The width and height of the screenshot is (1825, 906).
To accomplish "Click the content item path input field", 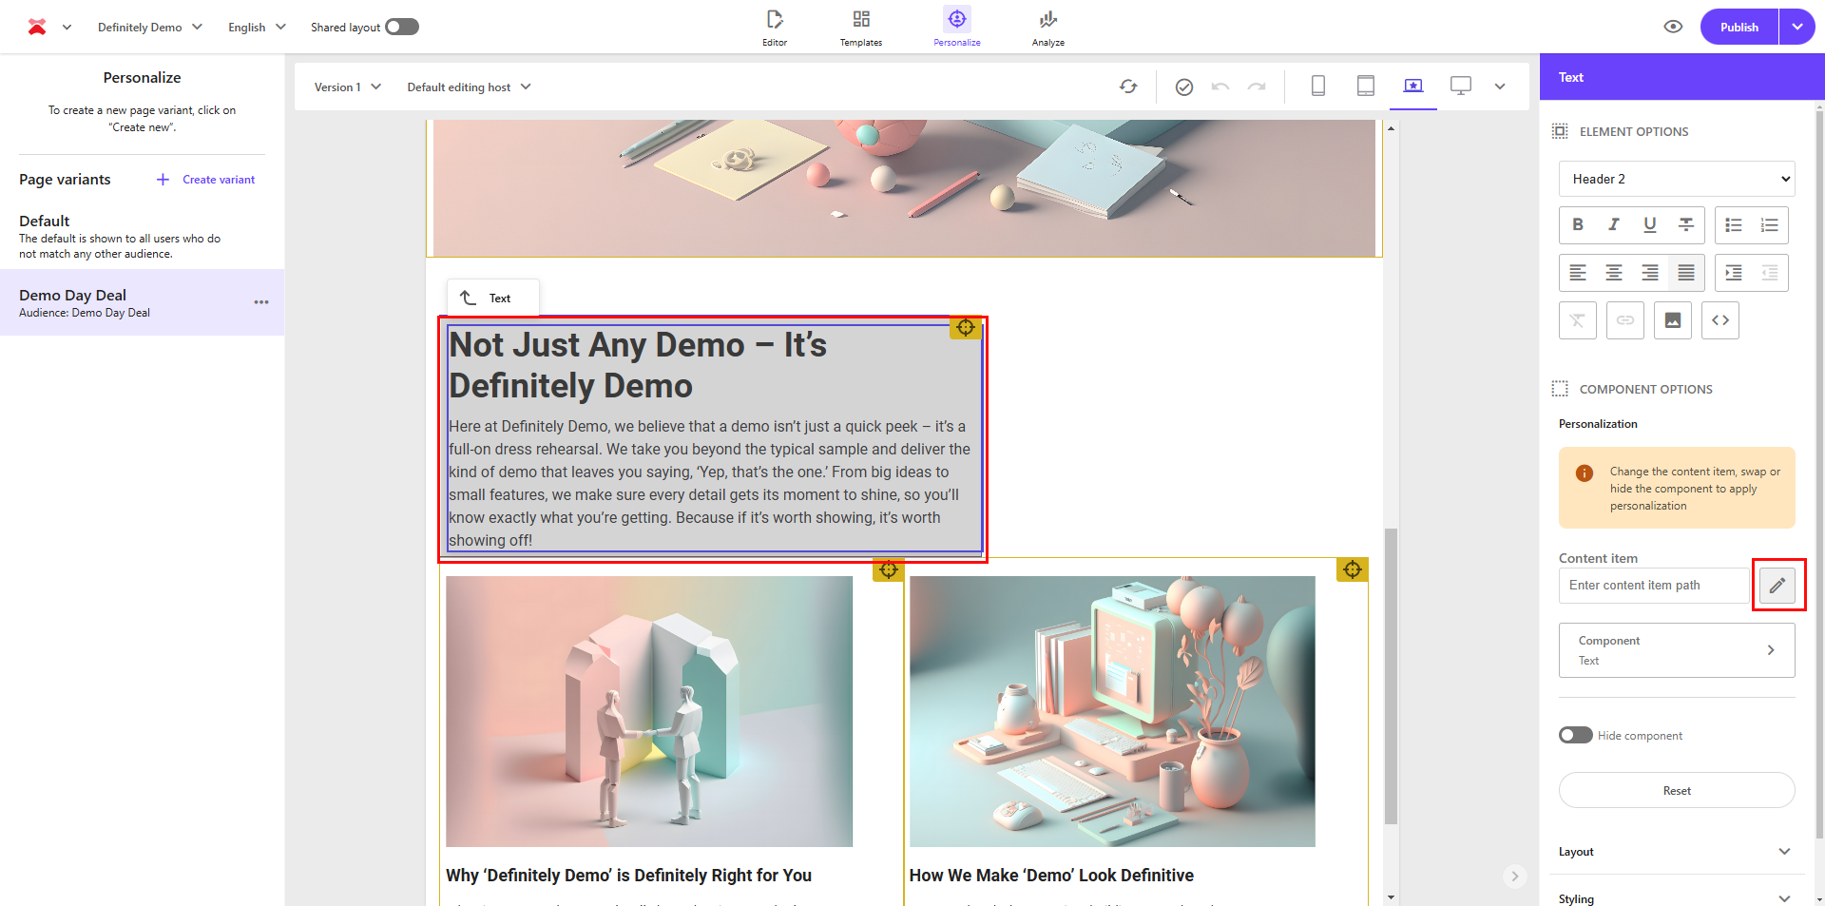I will pos(1655,586).
